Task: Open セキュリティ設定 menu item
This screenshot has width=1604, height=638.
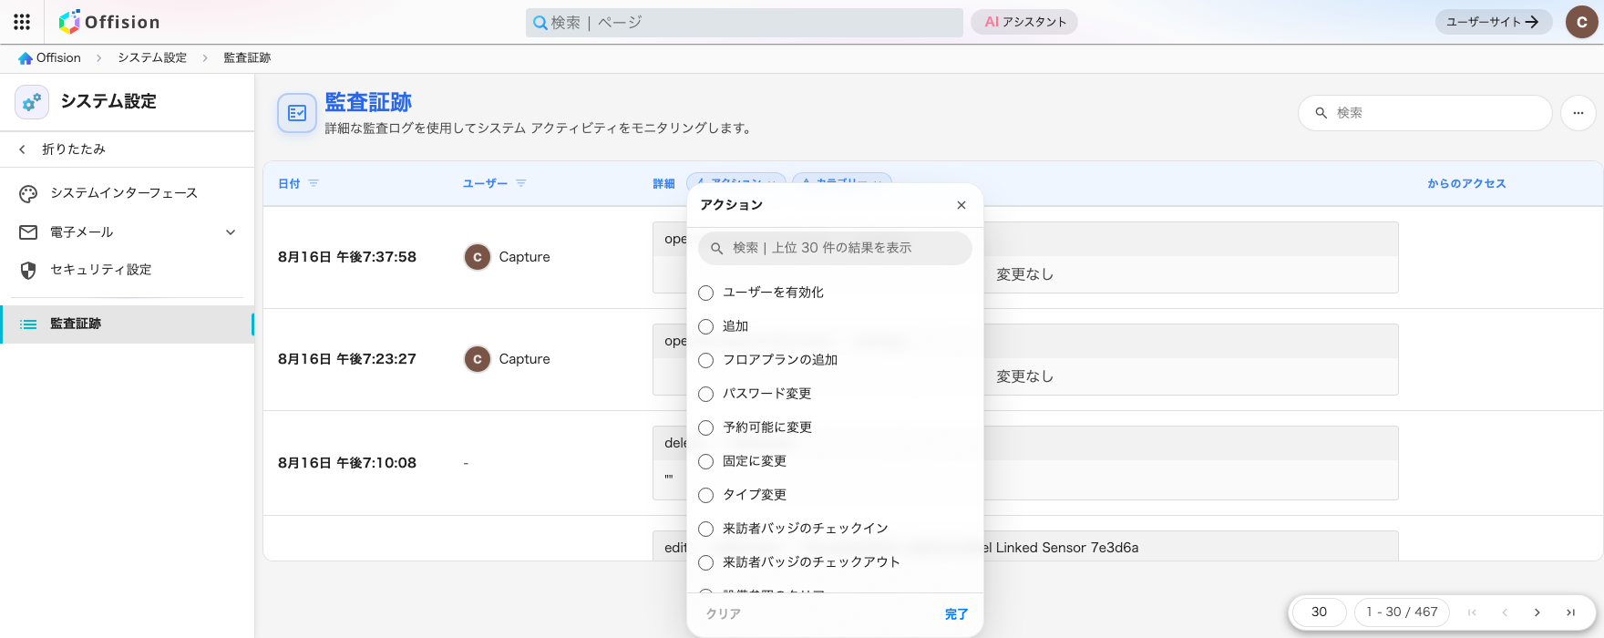Action: 128,270
